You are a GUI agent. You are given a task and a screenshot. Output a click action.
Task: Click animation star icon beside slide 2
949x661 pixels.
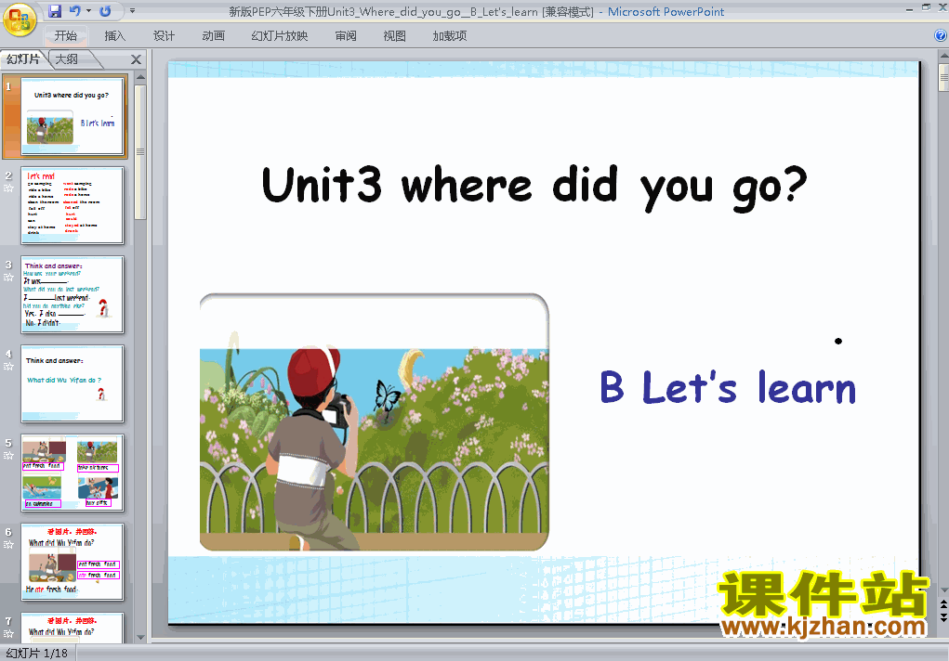pyautogui.click(x=8, y=188)
